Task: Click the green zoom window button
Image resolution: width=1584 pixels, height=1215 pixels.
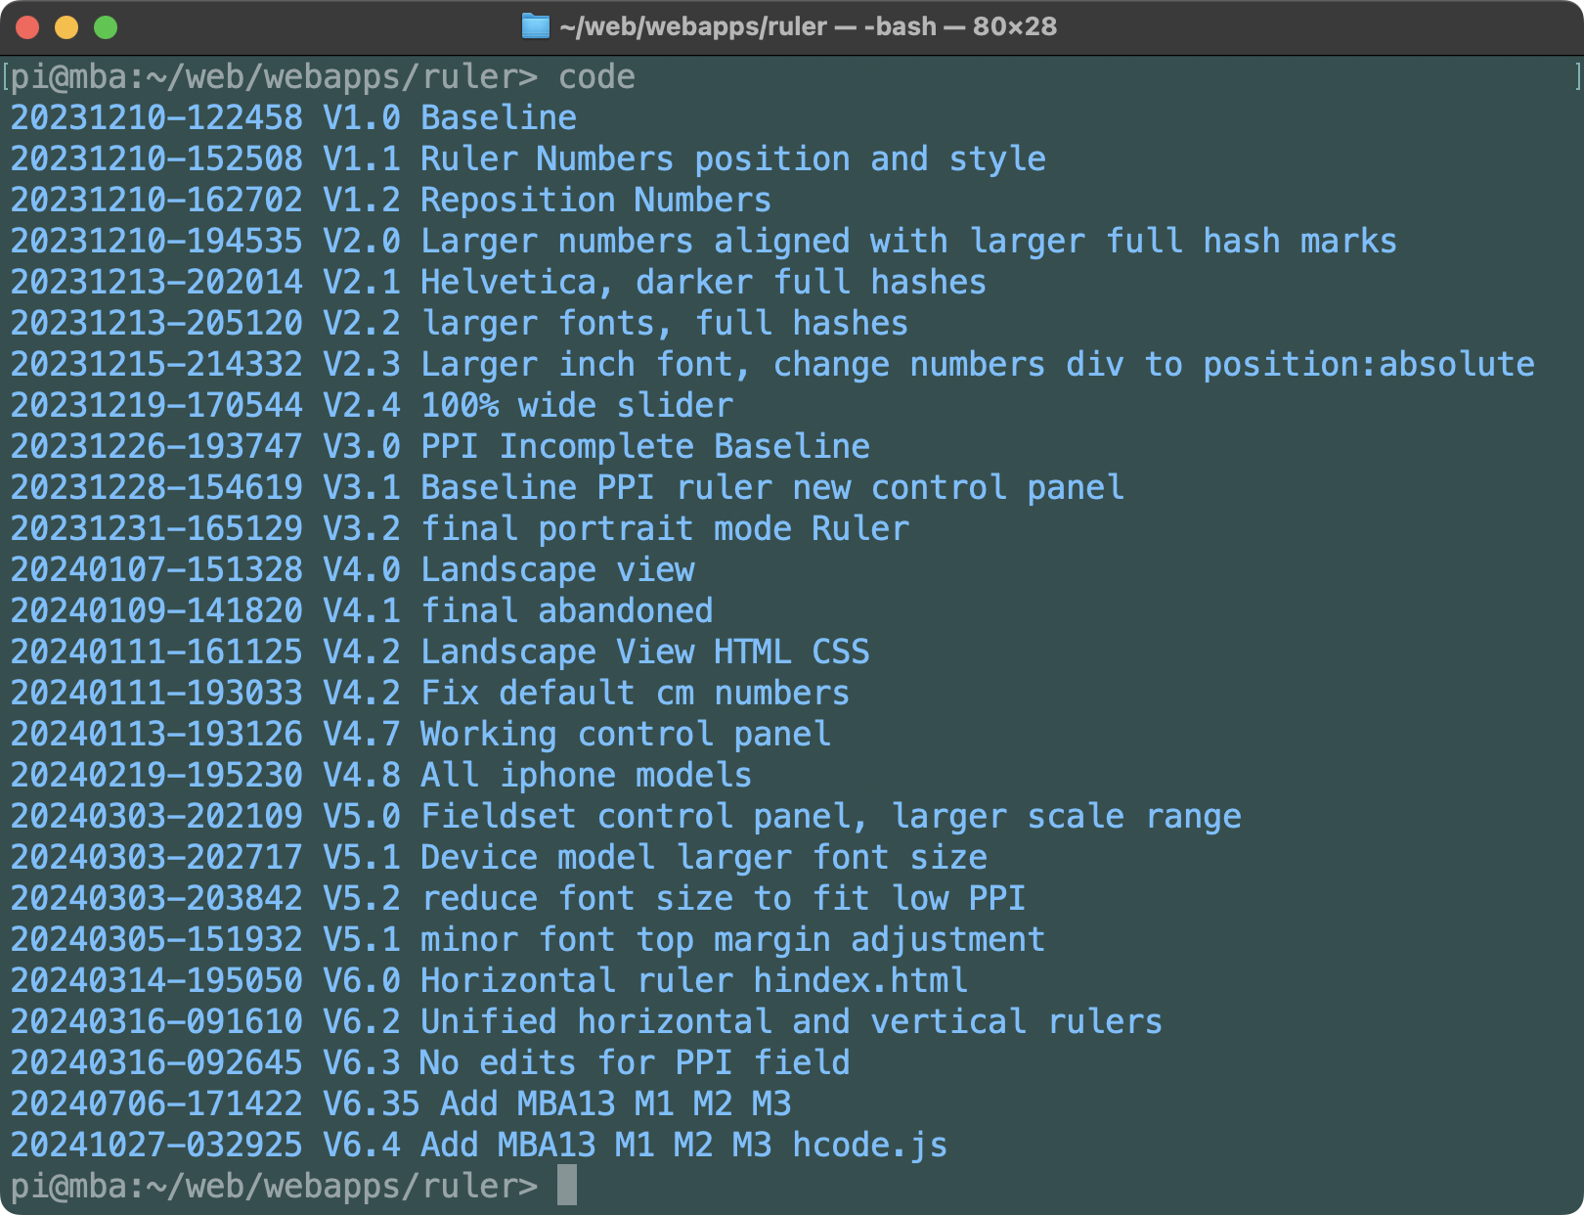Action: 106,27
